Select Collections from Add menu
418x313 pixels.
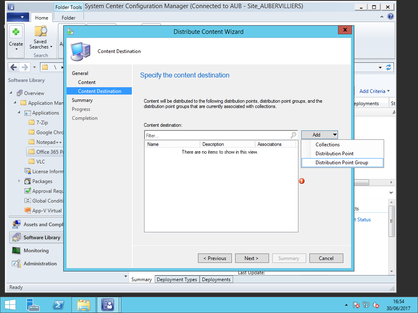point(342,145)
